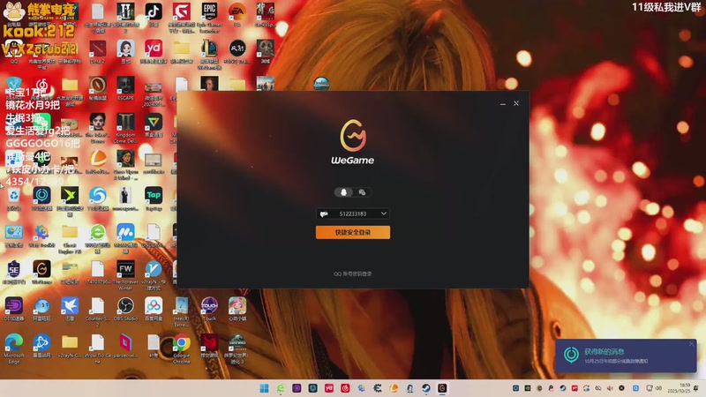Open Dota 2 desktop shortcut
This screenshot has height=397, width=706.
pyautogui.click(x=98, y=51)
